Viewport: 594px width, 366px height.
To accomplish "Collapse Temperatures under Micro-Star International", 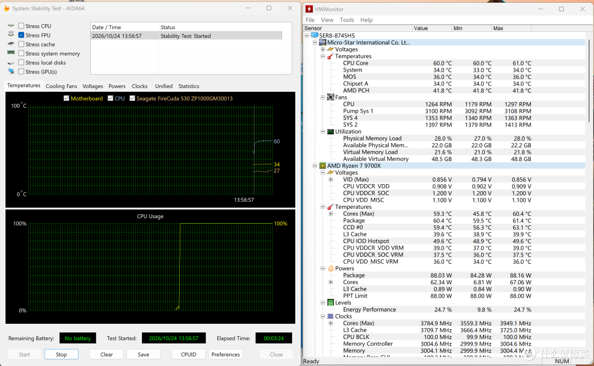I will (x=323, y=56).
